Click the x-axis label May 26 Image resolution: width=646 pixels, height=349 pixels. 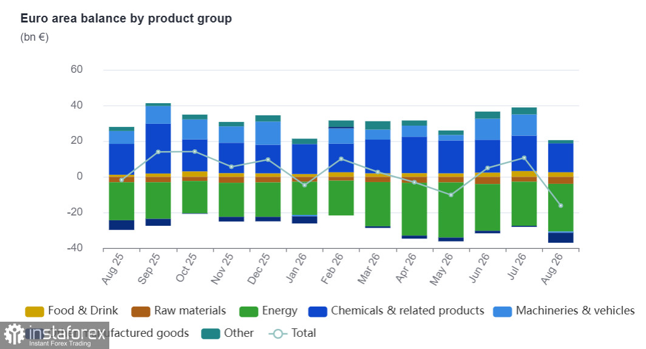(441, 269)
